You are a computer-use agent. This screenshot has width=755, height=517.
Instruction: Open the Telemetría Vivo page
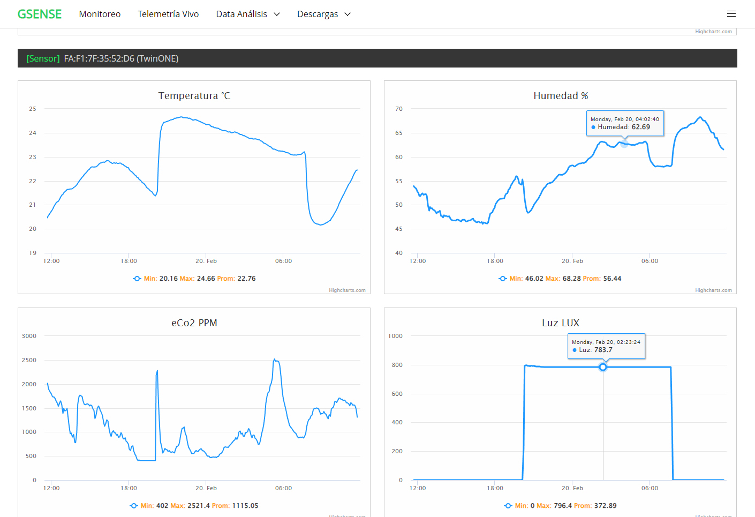point(168,14)
